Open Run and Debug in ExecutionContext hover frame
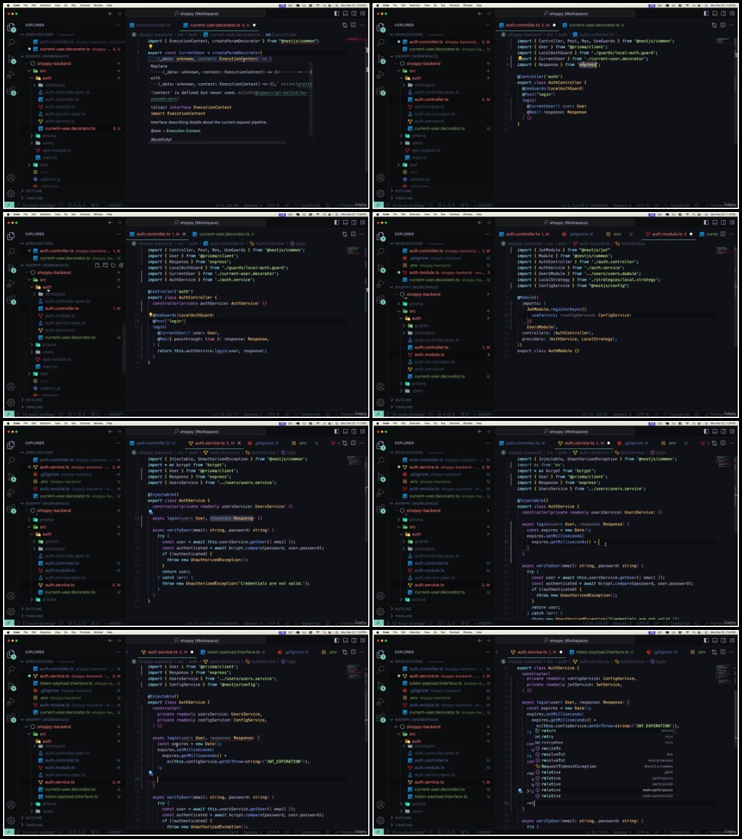This screenshot has height=839, width=742. 11,75
